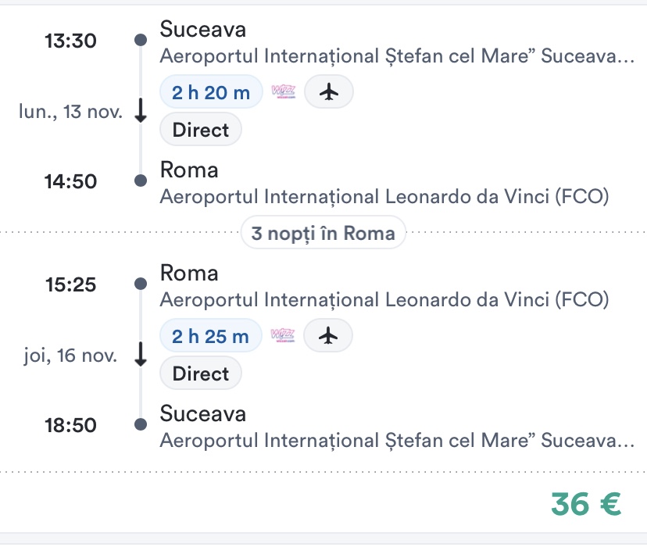Click the airplane icon on the outbound flight
Image resolution: width=647 pixels, height=547 pixels.
[329, 92]
